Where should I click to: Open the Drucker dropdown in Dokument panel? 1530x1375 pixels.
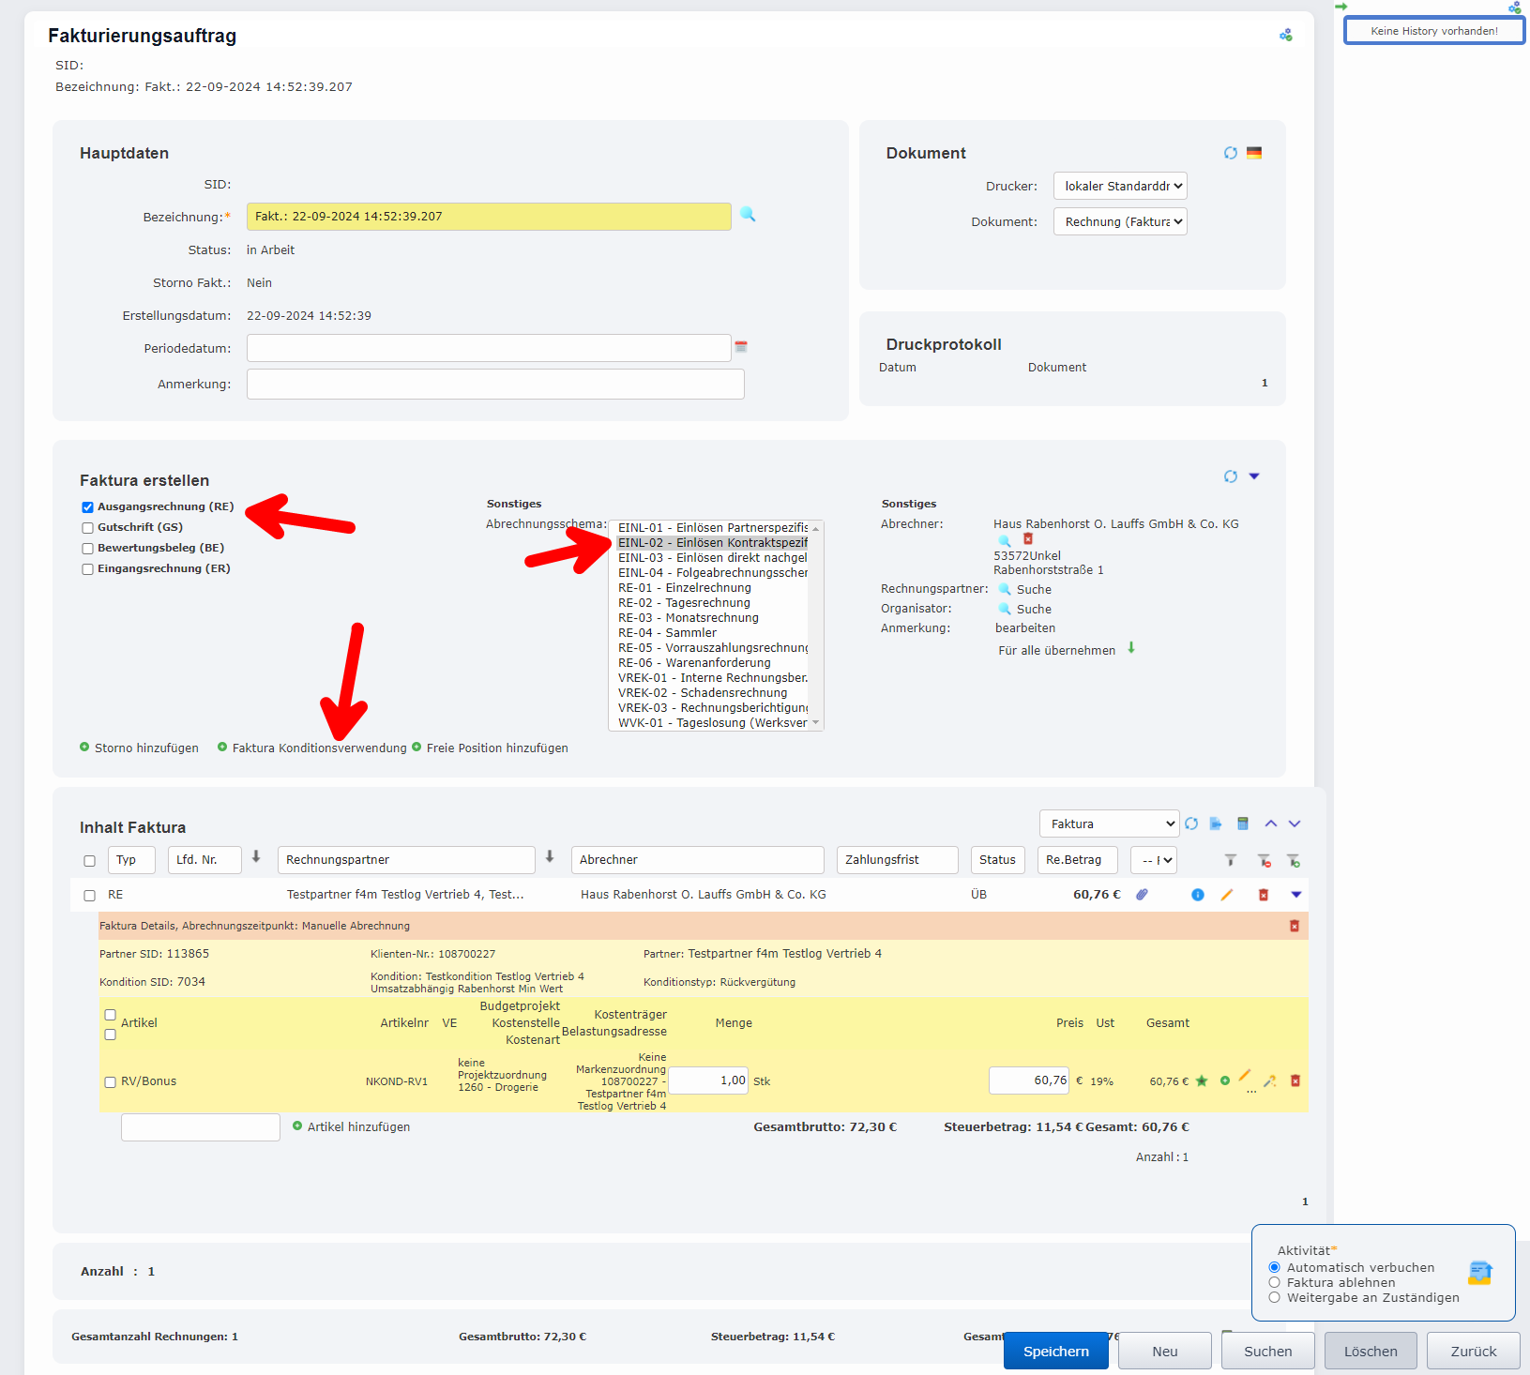(1120, 186)
